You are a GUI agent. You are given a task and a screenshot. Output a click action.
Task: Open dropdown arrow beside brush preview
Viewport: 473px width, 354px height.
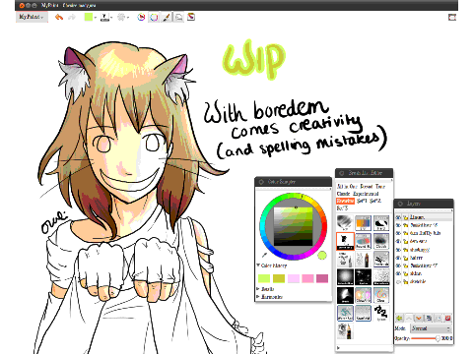(x=111, y=17)
